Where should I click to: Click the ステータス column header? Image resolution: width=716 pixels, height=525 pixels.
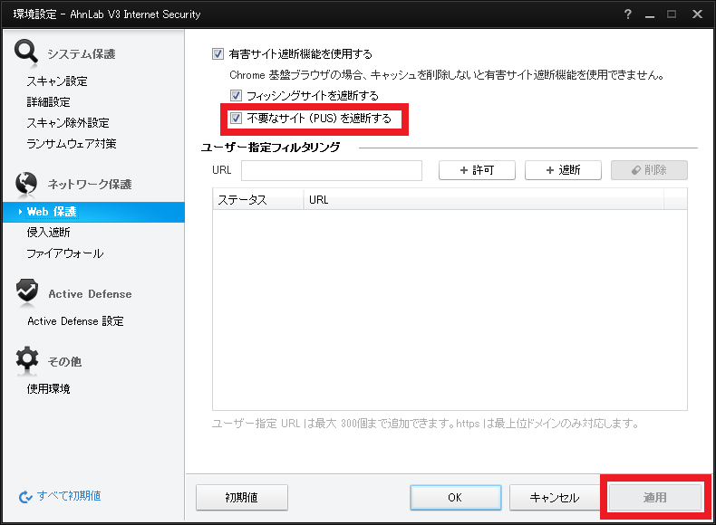[x=258, y=200]
